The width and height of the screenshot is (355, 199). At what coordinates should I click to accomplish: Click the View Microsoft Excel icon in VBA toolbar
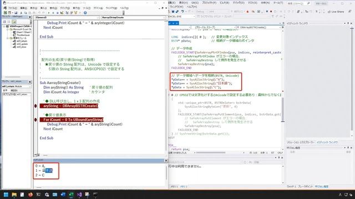click(5, 13)
